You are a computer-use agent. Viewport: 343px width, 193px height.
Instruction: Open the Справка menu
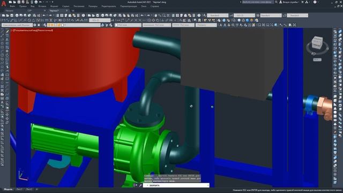[x=154, y=6]
